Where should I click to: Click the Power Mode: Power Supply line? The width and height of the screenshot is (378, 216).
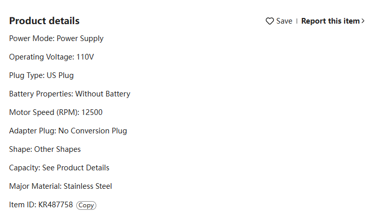tap(57, 38)
